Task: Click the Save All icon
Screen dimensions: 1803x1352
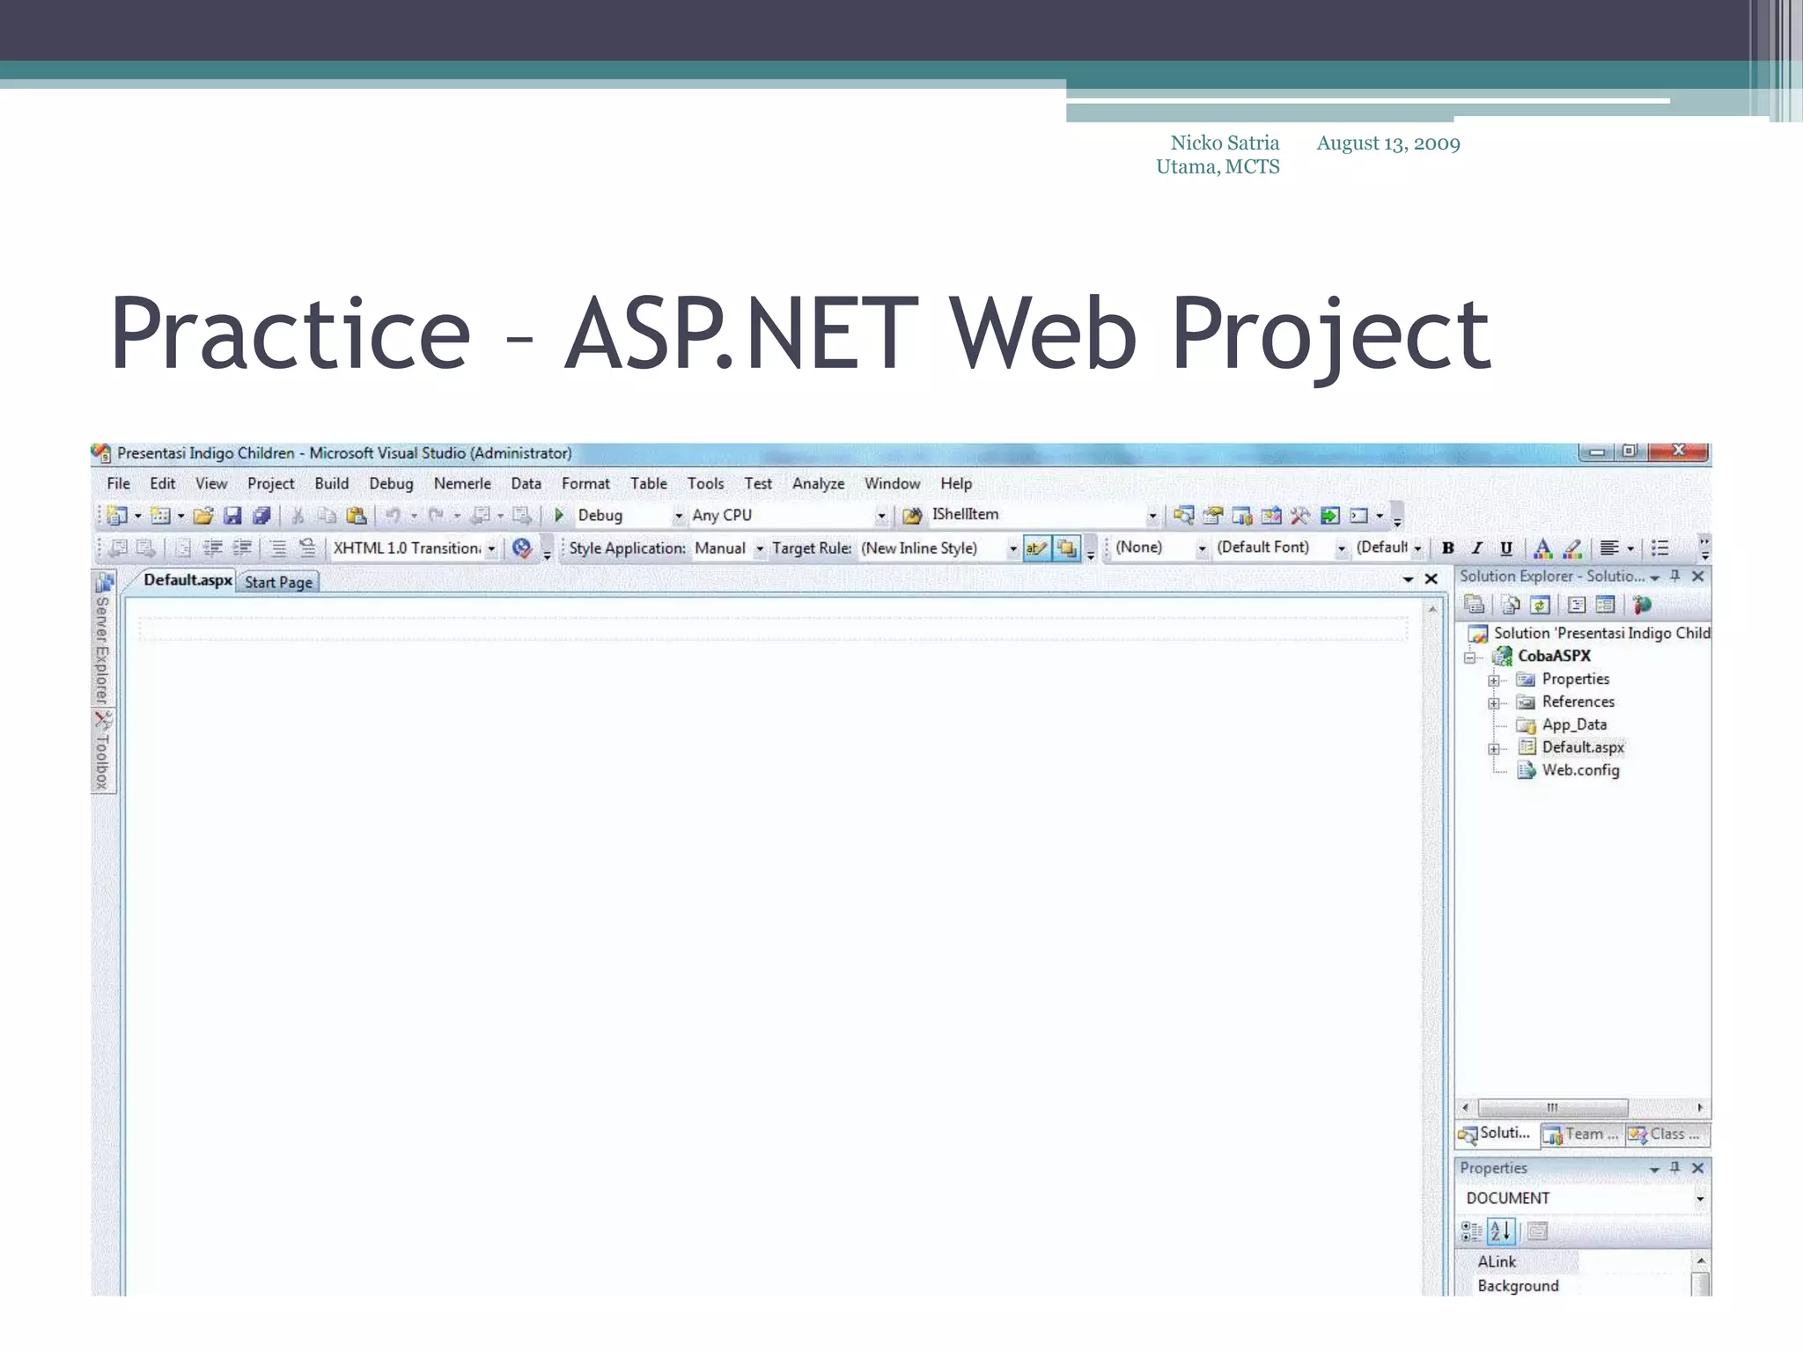Action: pos(261,515)
